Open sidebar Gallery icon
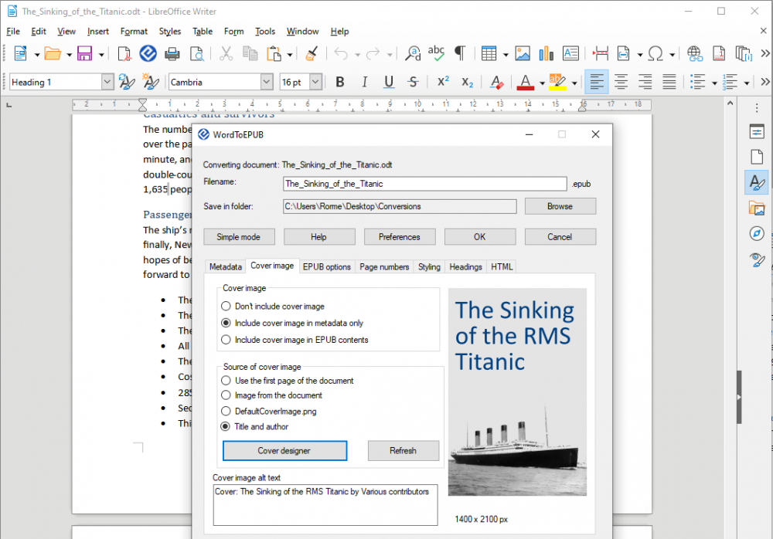This screenshot has height=539, width=773. point(757,208)
